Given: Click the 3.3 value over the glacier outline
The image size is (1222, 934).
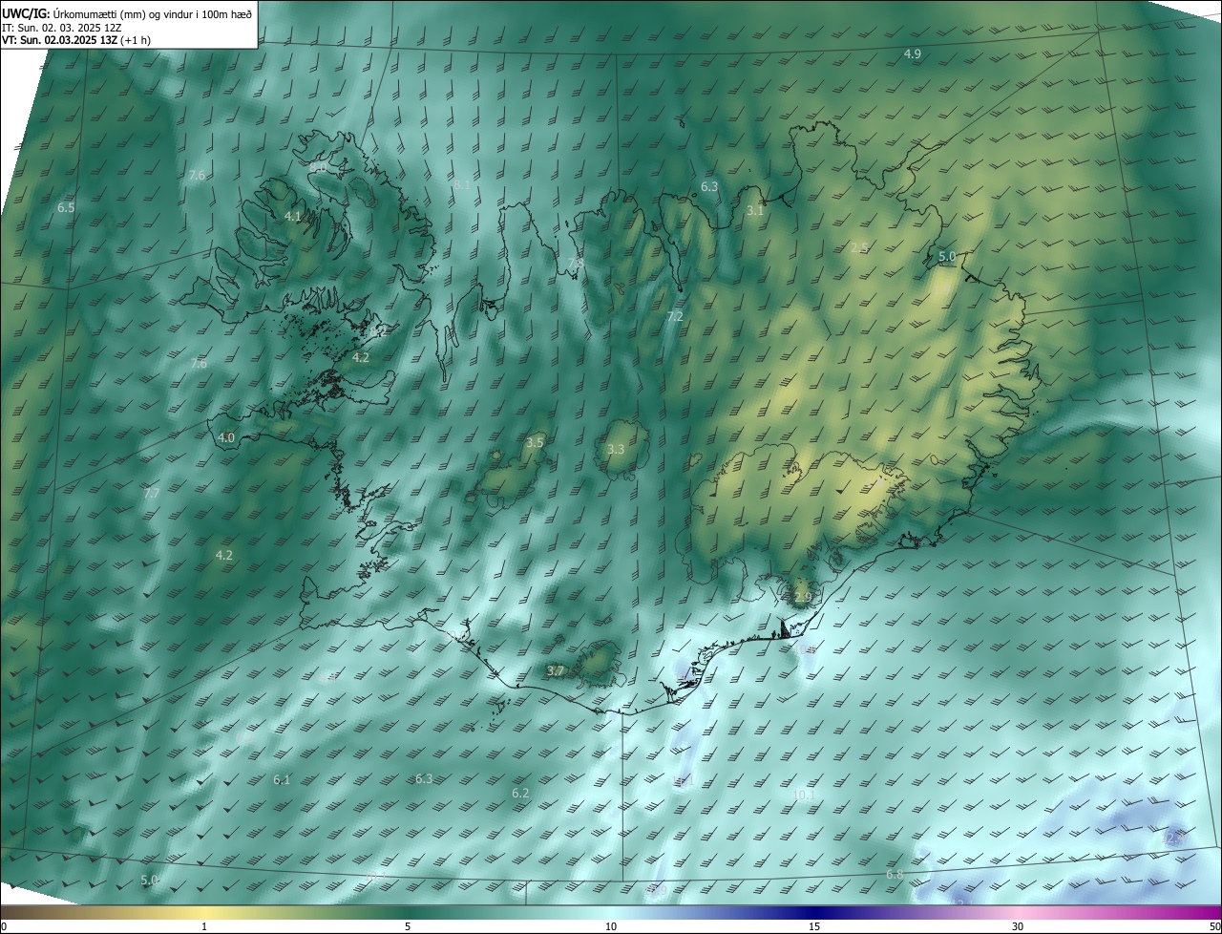Looking at the screenshot, I should [616, 449].
